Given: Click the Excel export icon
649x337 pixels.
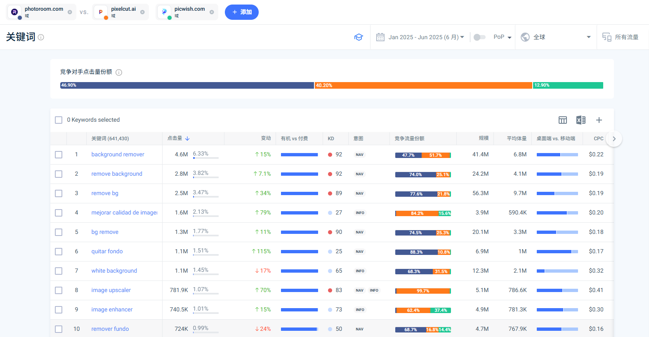Looking at the screenshot, I should [x=581, y=120].
